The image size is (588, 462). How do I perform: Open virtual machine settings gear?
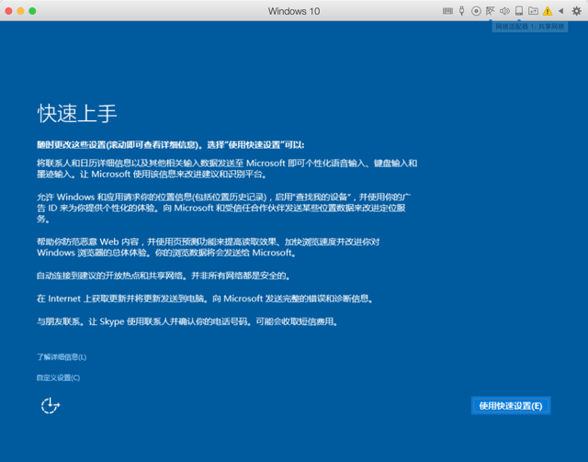pyautogui.click(x=577, y=11)
